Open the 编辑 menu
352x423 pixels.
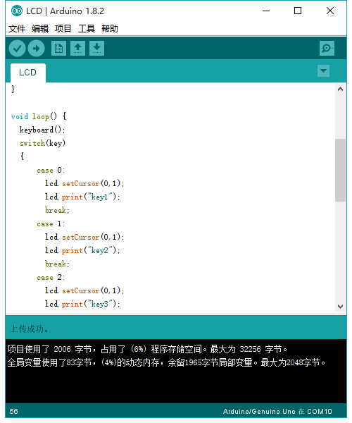40,29
